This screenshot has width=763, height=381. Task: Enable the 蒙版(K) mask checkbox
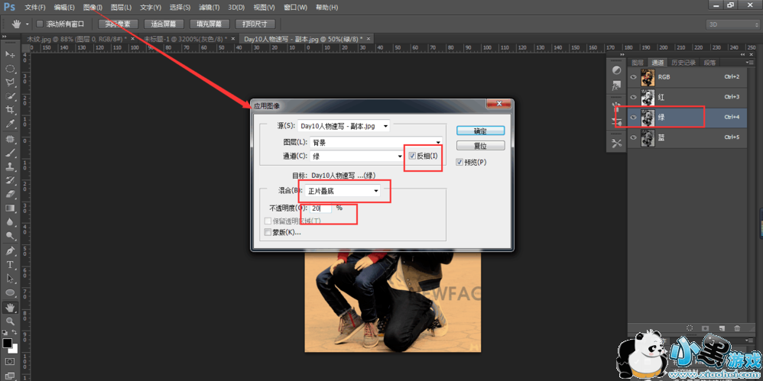pyautogui.click(x=267, y=232)
